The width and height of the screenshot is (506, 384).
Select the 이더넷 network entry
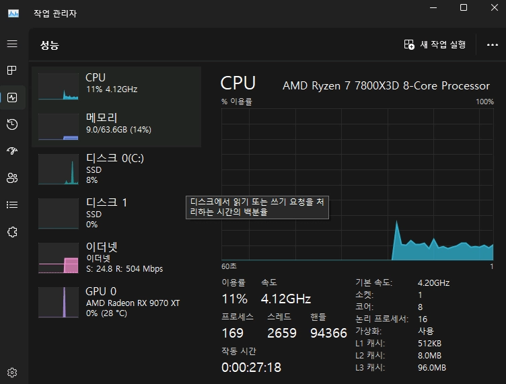[x=116, y=258]
